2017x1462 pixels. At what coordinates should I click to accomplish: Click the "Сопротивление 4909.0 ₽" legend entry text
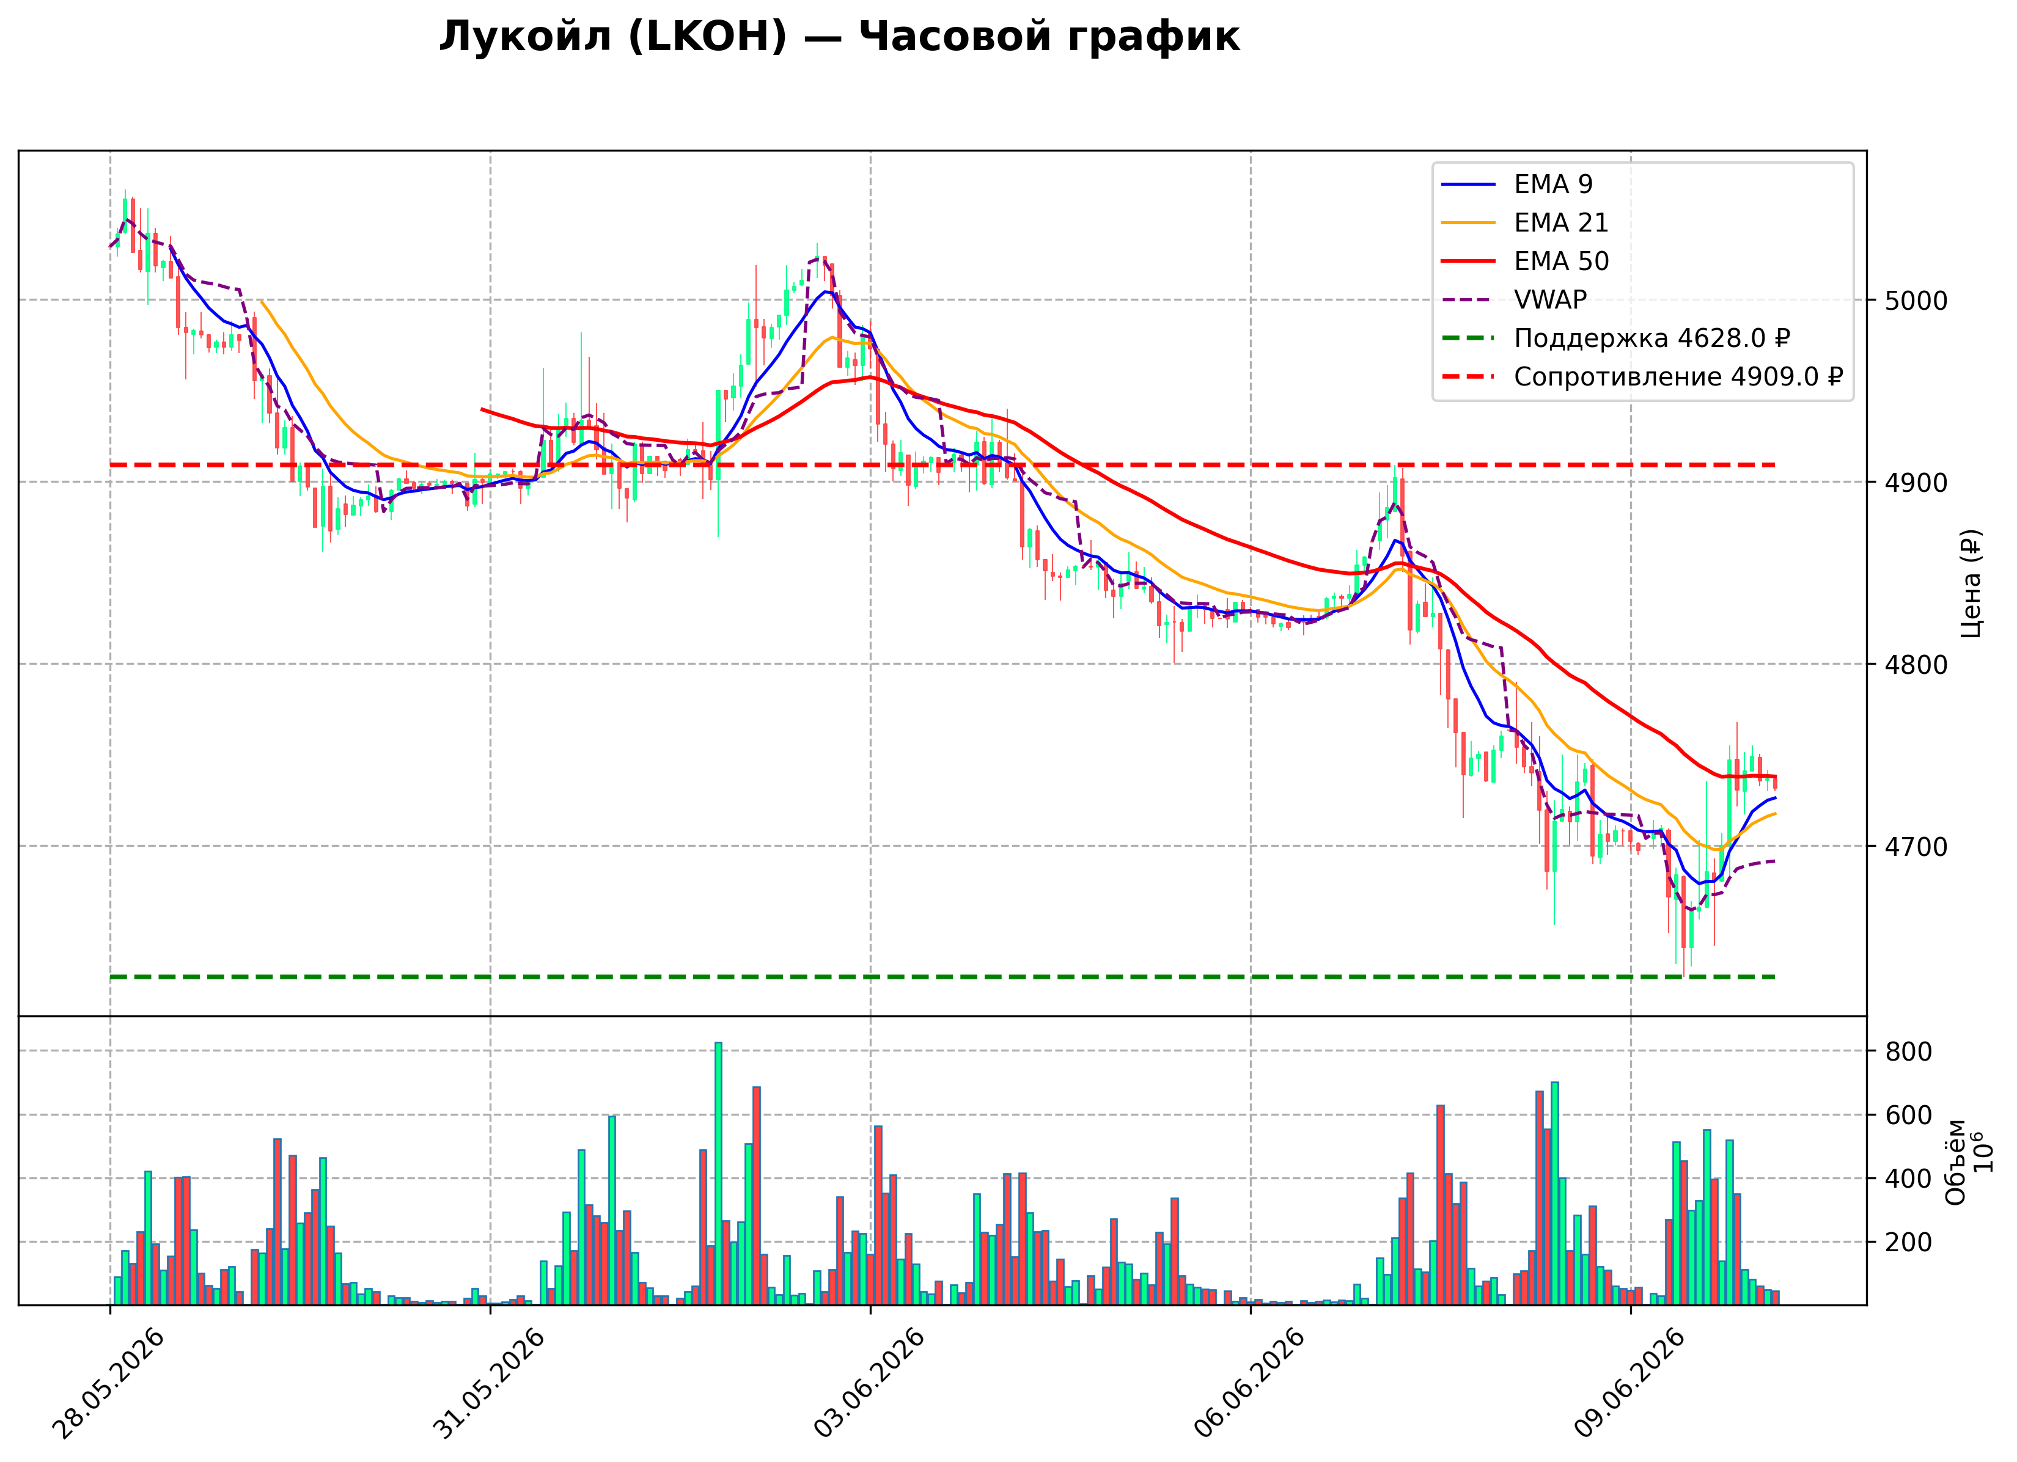(1678, 377)
